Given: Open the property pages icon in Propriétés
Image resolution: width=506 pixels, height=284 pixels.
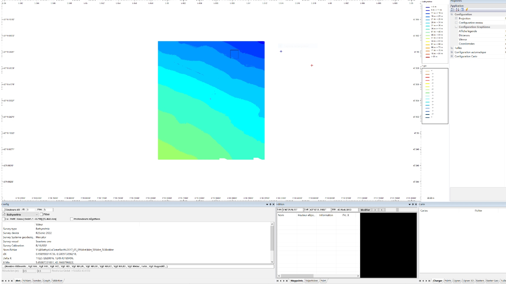Looking at the screenshot, I should tap(462, 10).
